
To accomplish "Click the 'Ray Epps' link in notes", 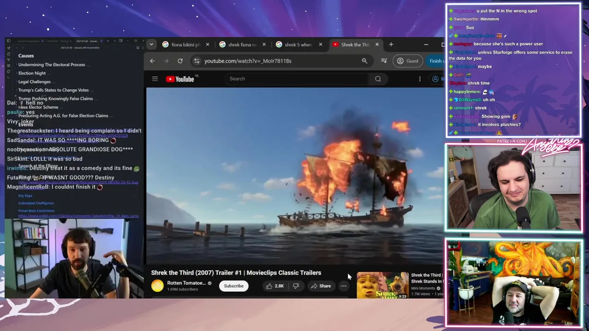I will click(x=25, y=196).
